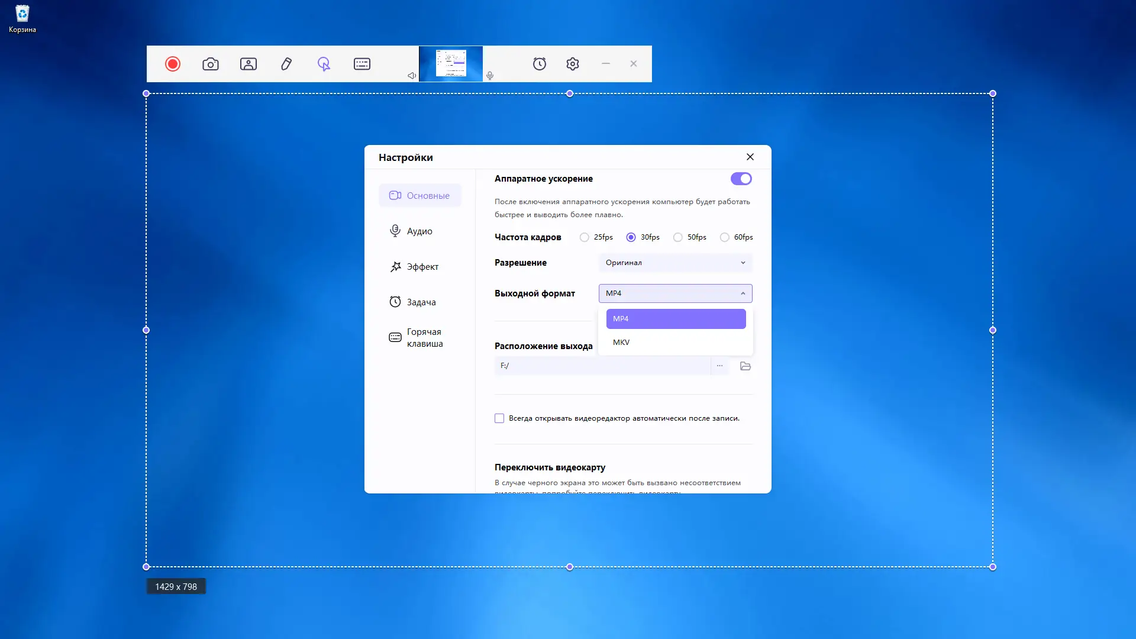Select the 60fps frame rate option

[x=725, y=237]
